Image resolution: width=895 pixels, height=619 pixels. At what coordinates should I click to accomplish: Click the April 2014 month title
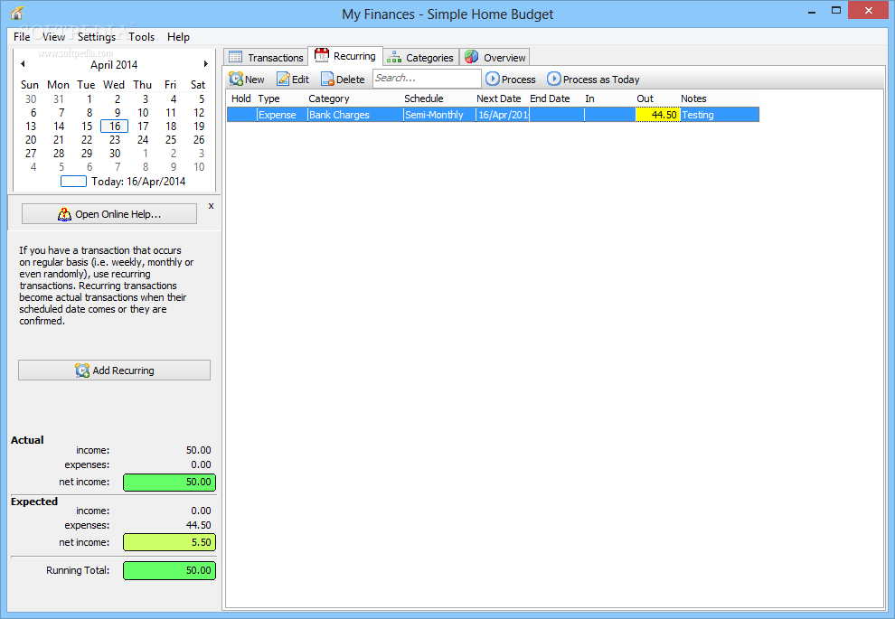pos(114,64)
